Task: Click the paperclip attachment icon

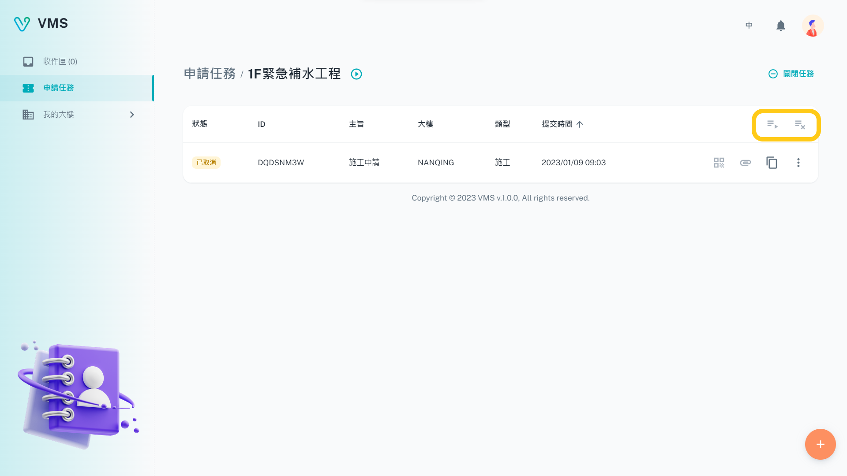Action: click(x=745, y=163)
